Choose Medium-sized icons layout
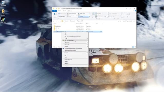 [x=73, y=15]
